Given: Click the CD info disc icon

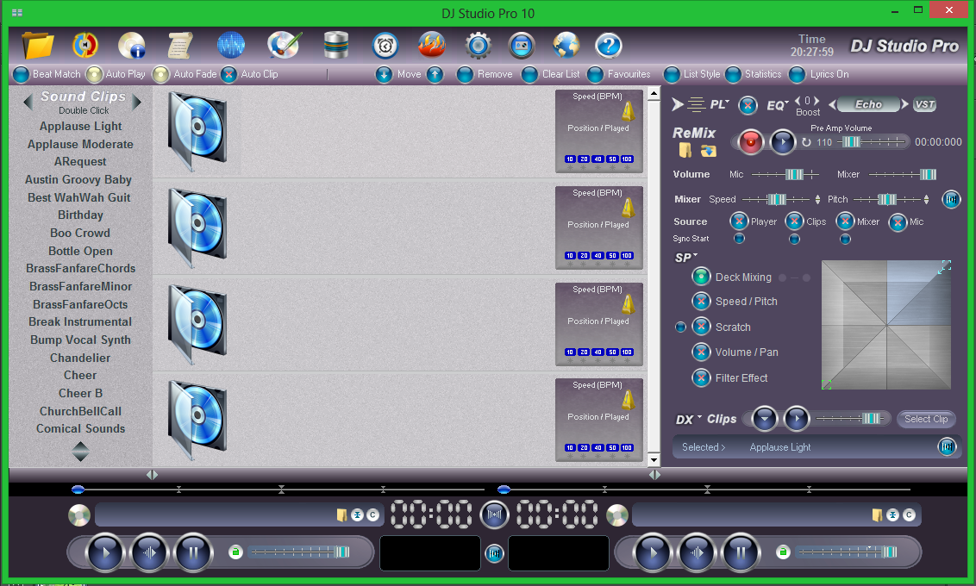Looking at the screenshot, I should click(131, 46).
